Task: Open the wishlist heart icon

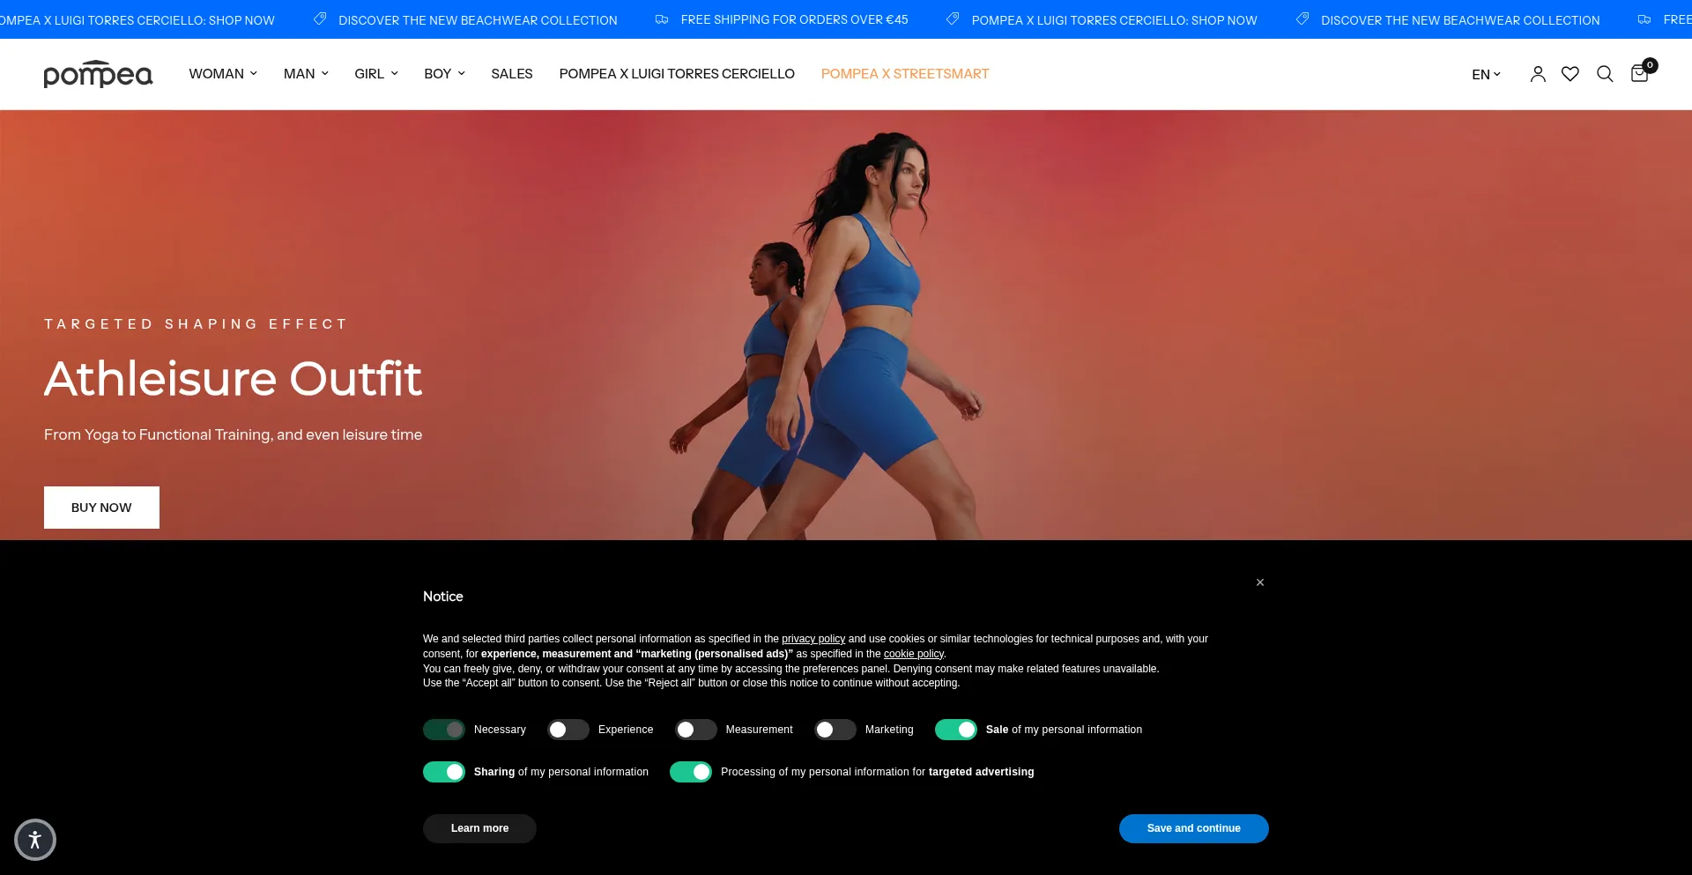Action: click(1570, 74)
